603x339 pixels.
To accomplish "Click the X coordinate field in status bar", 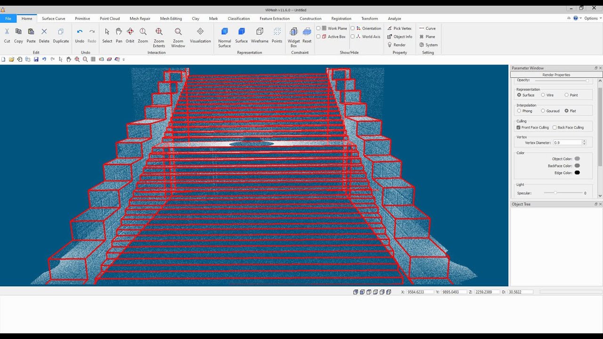I will [419, 292].
